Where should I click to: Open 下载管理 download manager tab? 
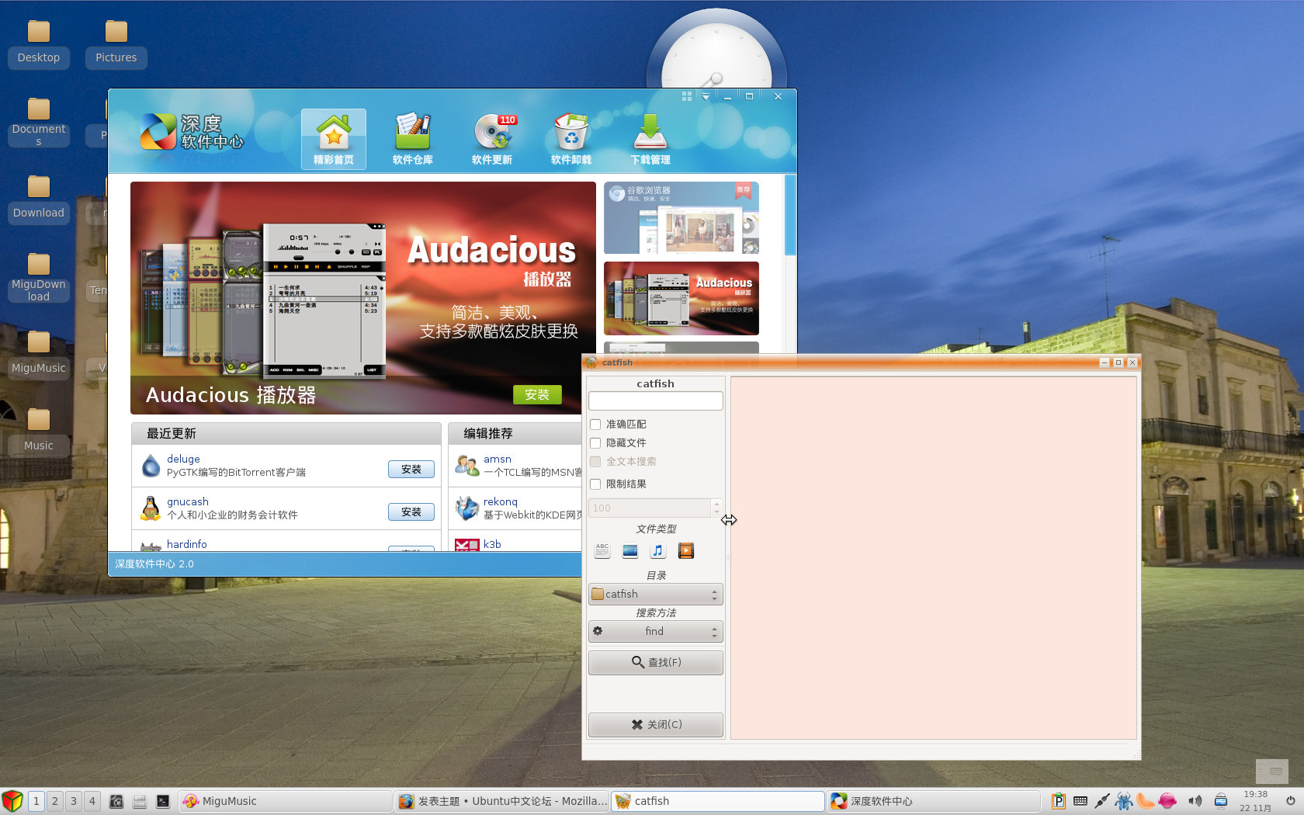(x=650, y=139)
